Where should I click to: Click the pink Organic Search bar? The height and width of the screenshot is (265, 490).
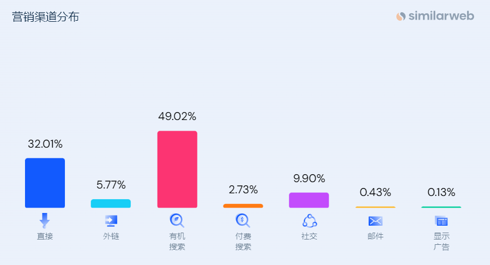(177, 169)
